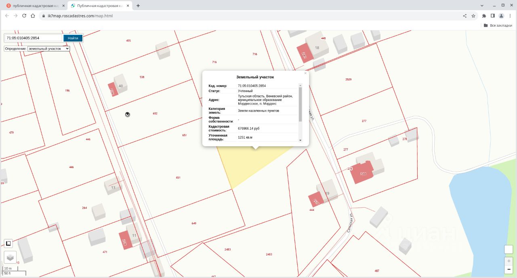Open the extensions puzzle menu
This screenshot has width=517, height=278.
[x=484, y=16]
